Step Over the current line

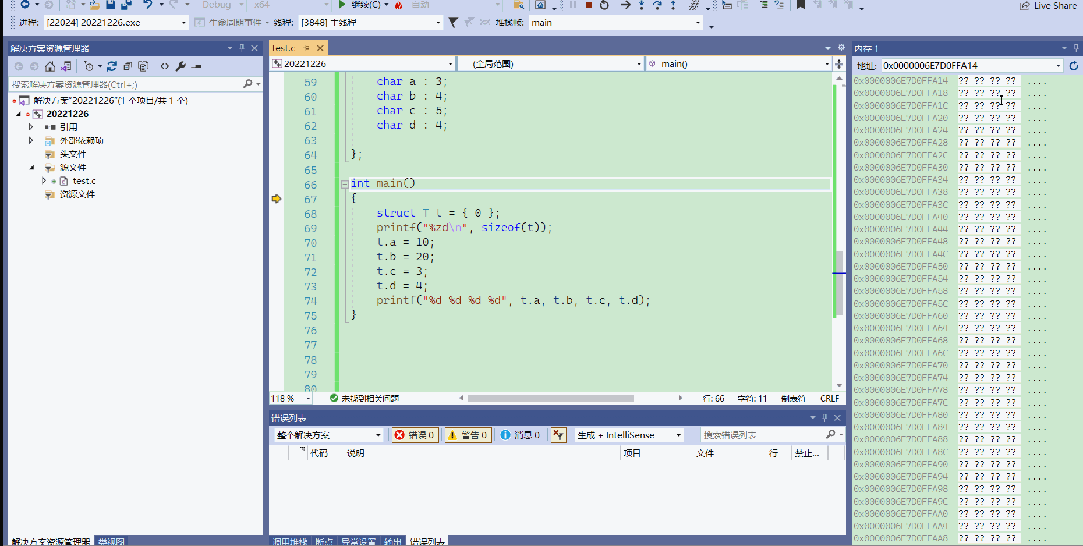click(x=657, y=5)
